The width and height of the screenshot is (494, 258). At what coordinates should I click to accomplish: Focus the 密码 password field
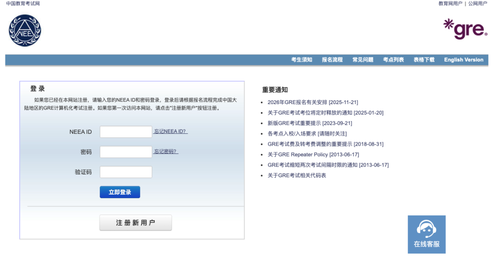point(126,152)
